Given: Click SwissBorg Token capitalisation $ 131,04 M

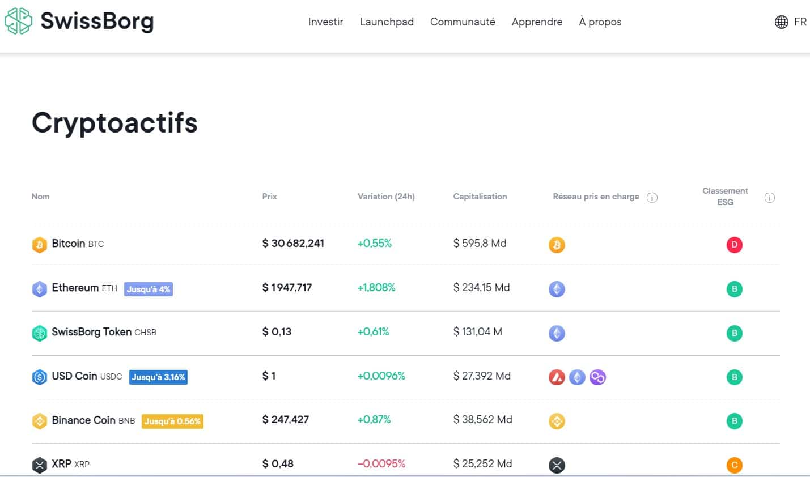Looking at the screenshot, I should [477, 332].
